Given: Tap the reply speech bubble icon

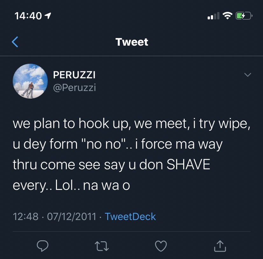Looking at the screenshot, I should click(43, 246).
